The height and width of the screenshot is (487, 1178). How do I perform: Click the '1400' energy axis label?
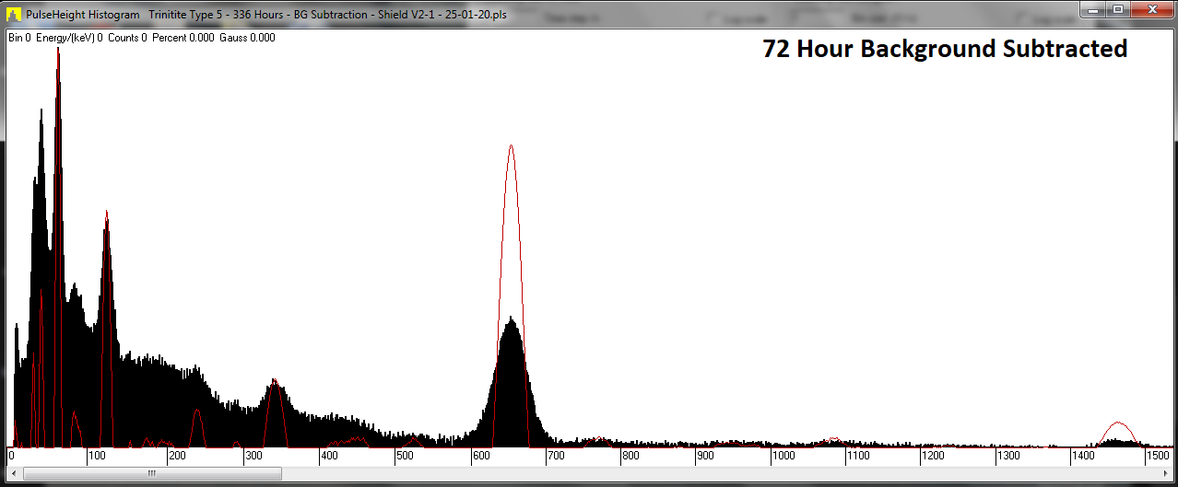pyautogui.click(x=1082, y=456)
